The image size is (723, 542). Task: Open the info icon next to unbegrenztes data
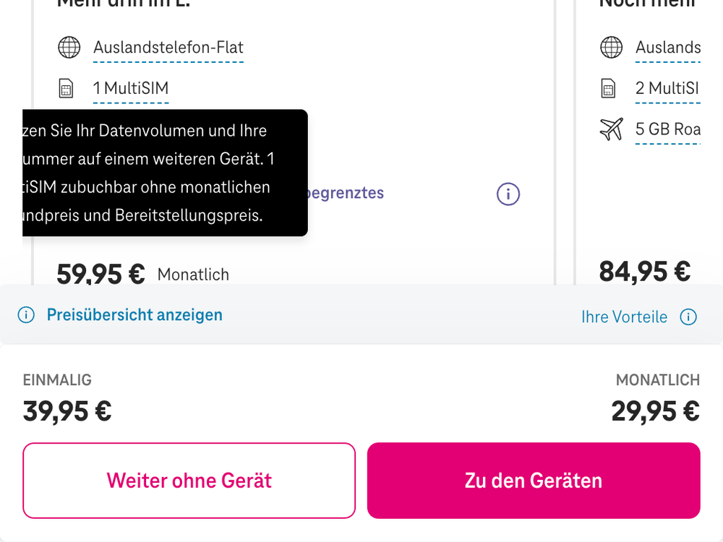tap(508, 194)
